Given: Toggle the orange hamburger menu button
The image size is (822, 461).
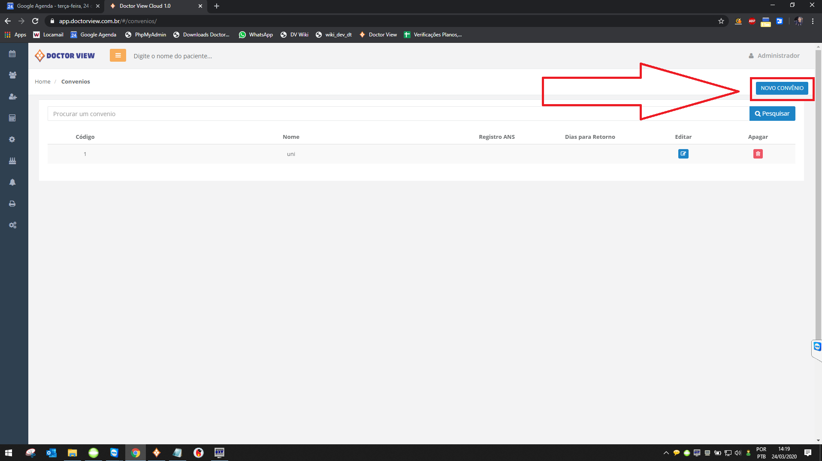Looking at the screenshot, I should pos(118,56).
